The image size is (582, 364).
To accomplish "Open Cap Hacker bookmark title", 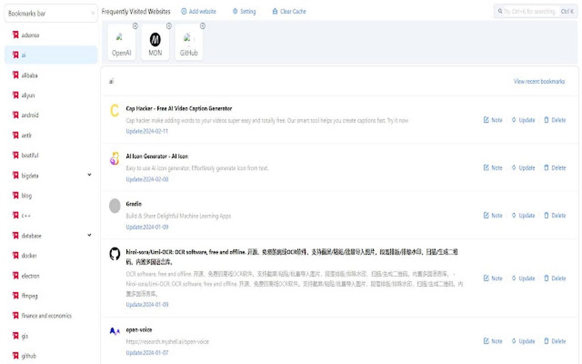I will pyautogui.click(x=179, y=109).
